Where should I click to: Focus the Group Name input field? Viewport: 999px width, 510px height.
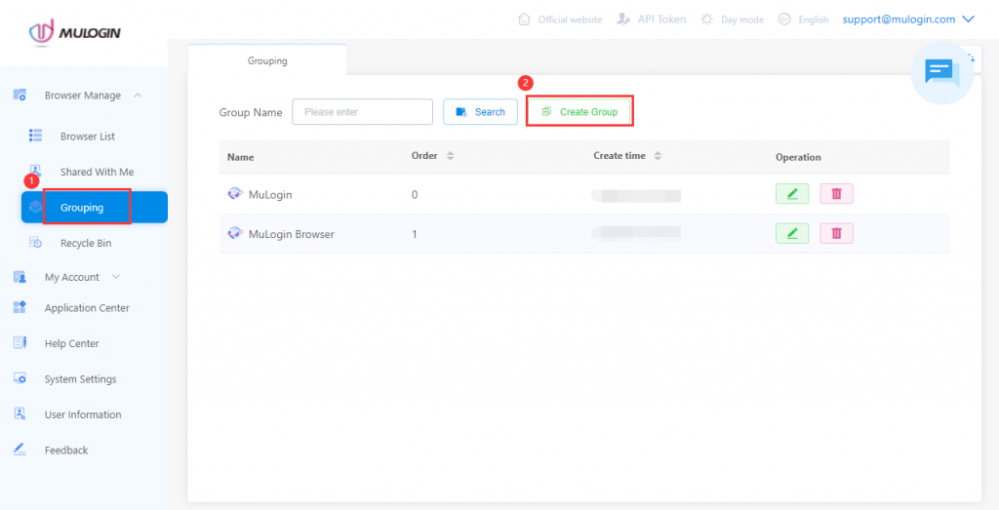(363, 112)
